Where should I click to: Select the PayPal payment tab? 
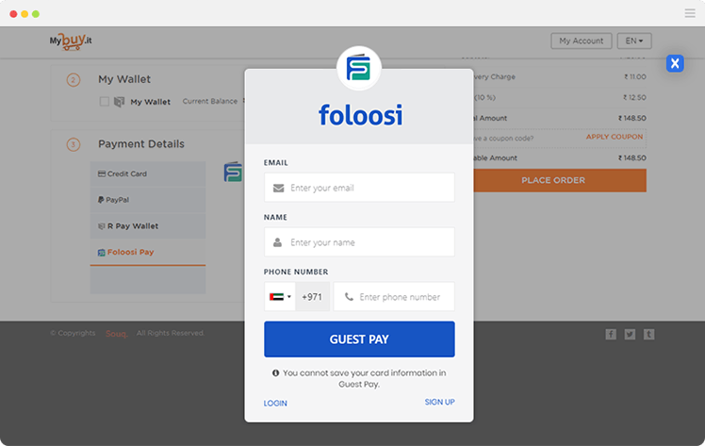point(148,200)
